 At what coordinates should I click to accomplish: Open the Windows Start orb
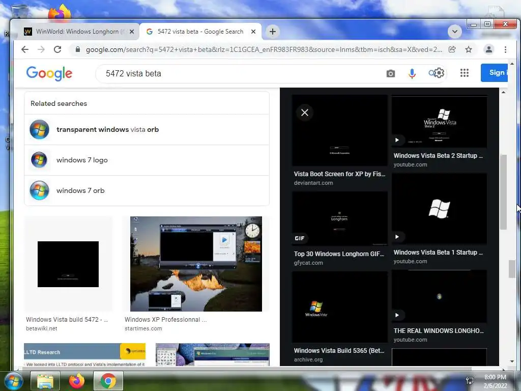tap(13, 381)
